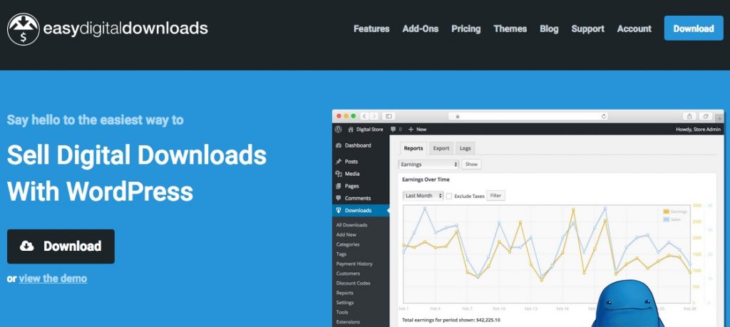Open Extensions in the Downloads submenu
This screenshot has height=327, width=730.
point(348,322)
